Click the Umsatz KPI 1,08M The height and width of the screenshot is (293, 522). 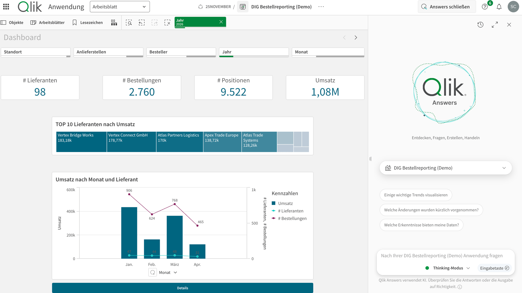(325, 92)
